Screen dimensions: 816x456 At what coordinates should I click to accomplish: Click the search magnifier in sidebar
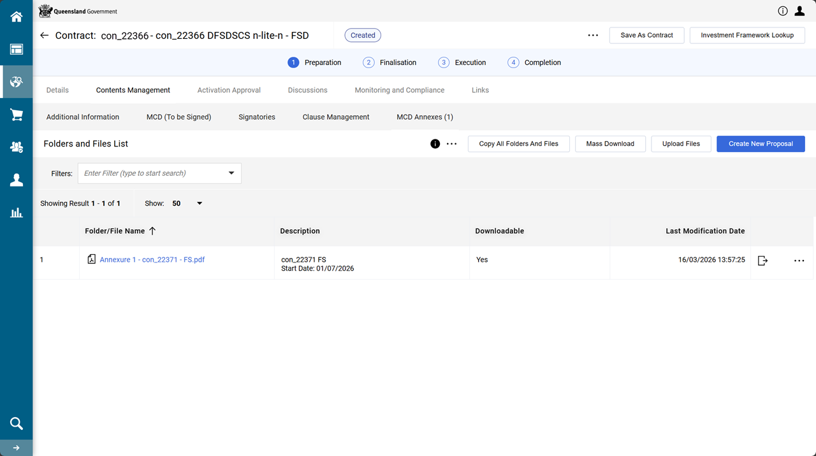click(17, 424)
